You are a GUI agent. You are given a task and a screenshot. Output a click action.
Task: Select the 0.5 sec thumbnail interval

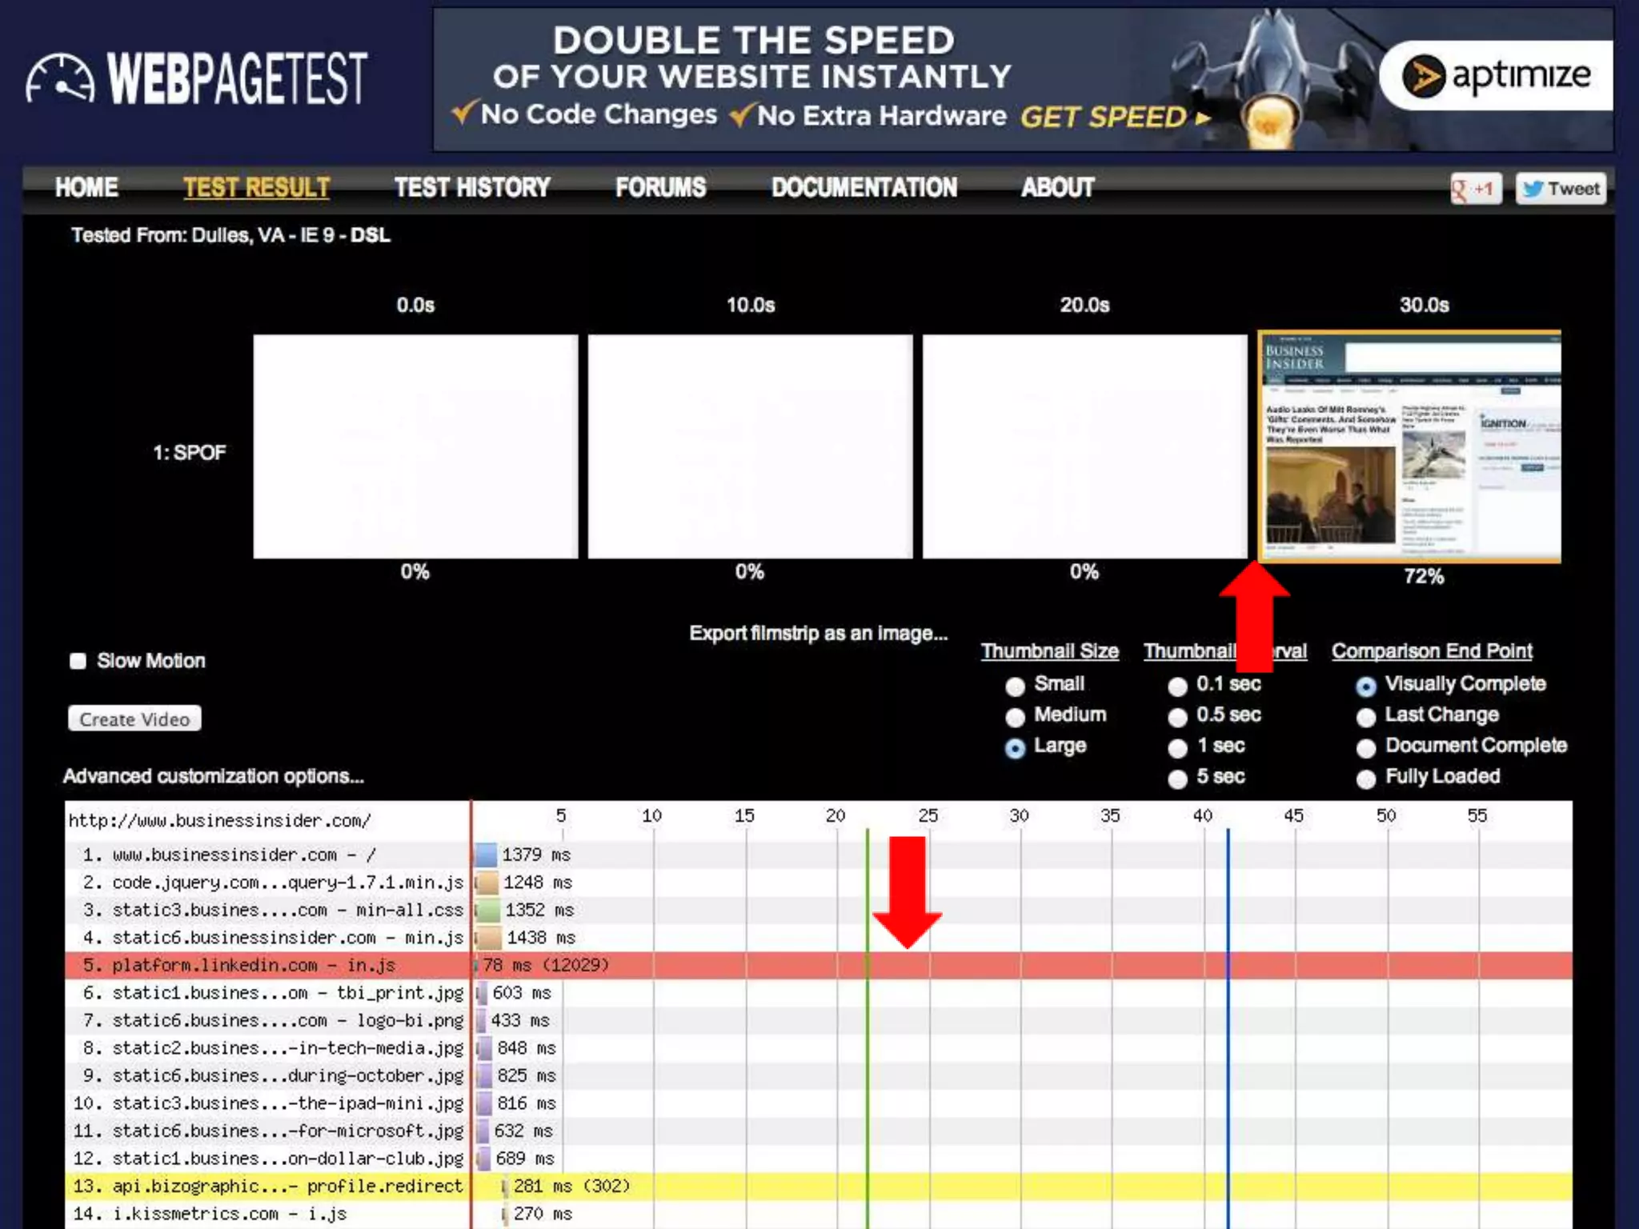1177,717
